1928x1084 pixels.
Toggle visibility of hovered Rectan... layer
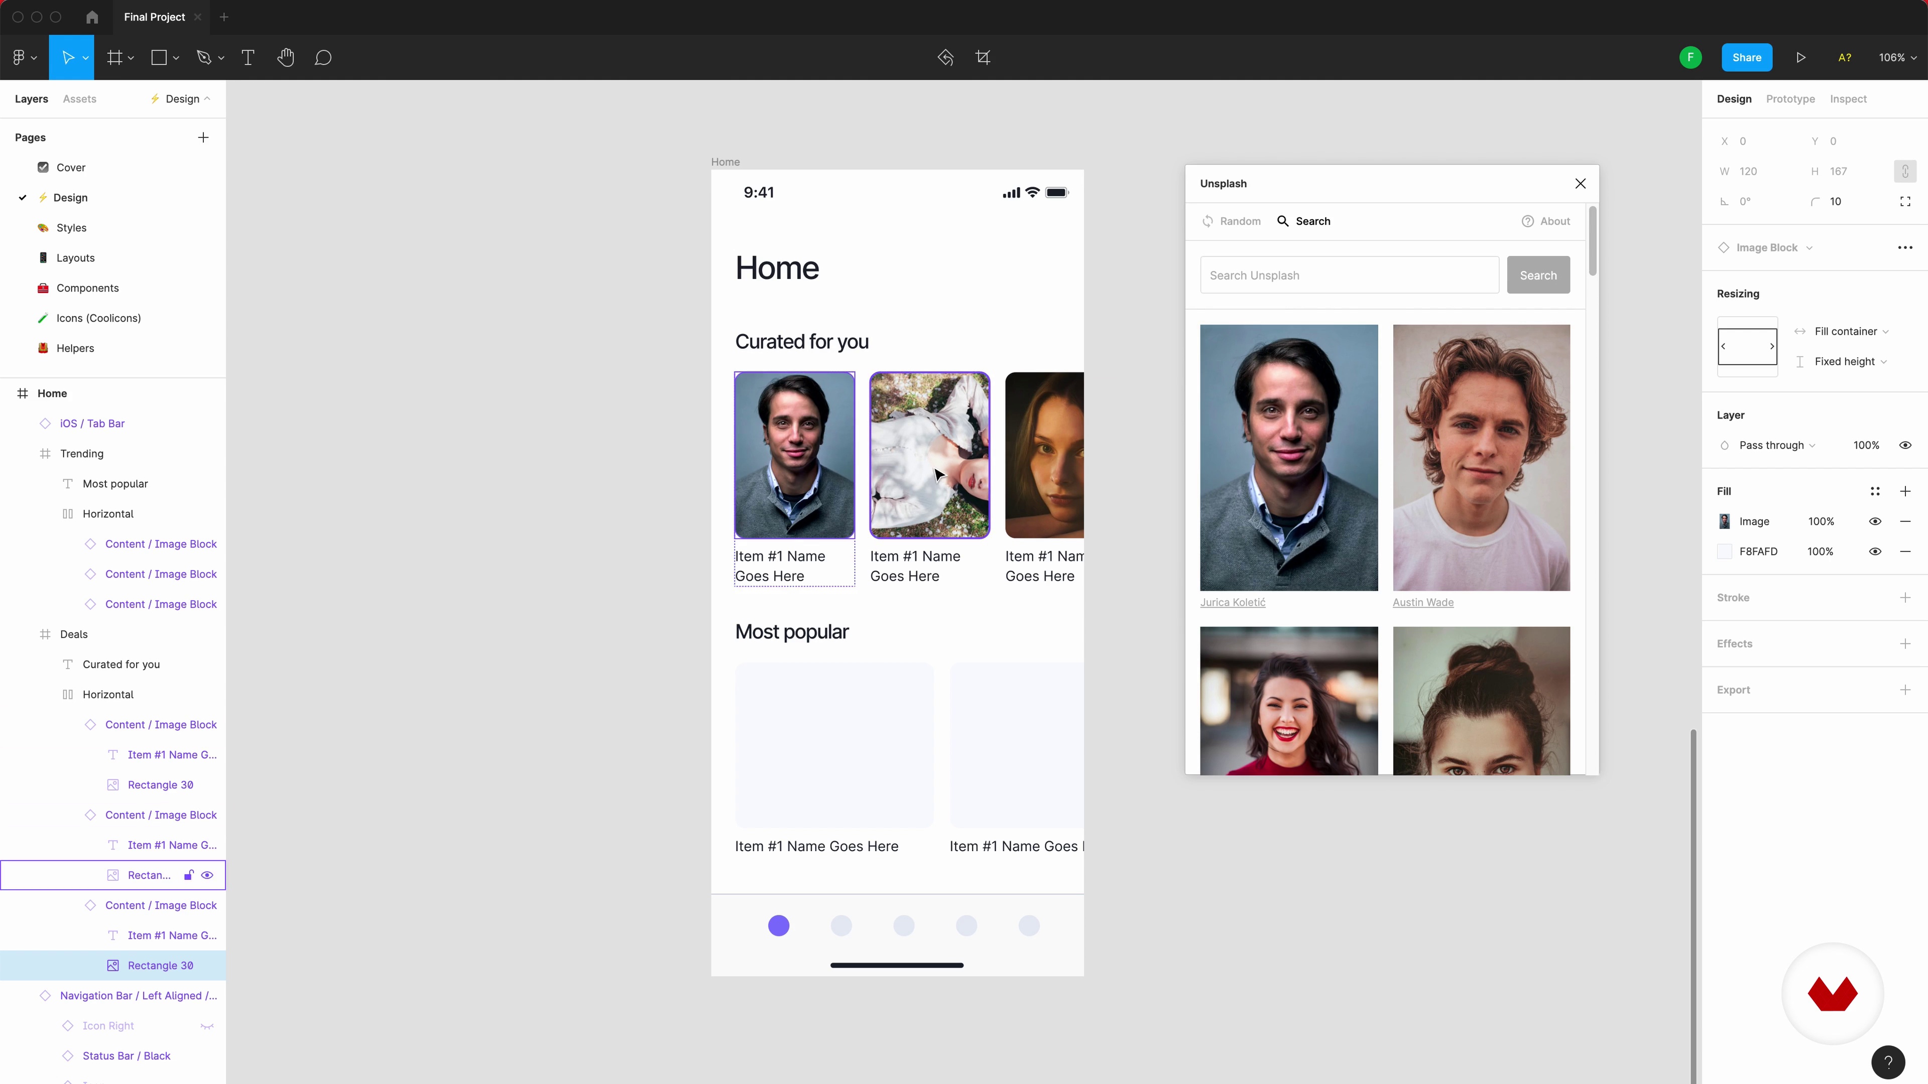click(x=207, y=875)
